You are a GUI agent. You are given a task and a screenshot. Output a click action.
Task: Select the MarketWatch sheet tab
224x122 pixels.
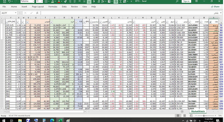198,111
